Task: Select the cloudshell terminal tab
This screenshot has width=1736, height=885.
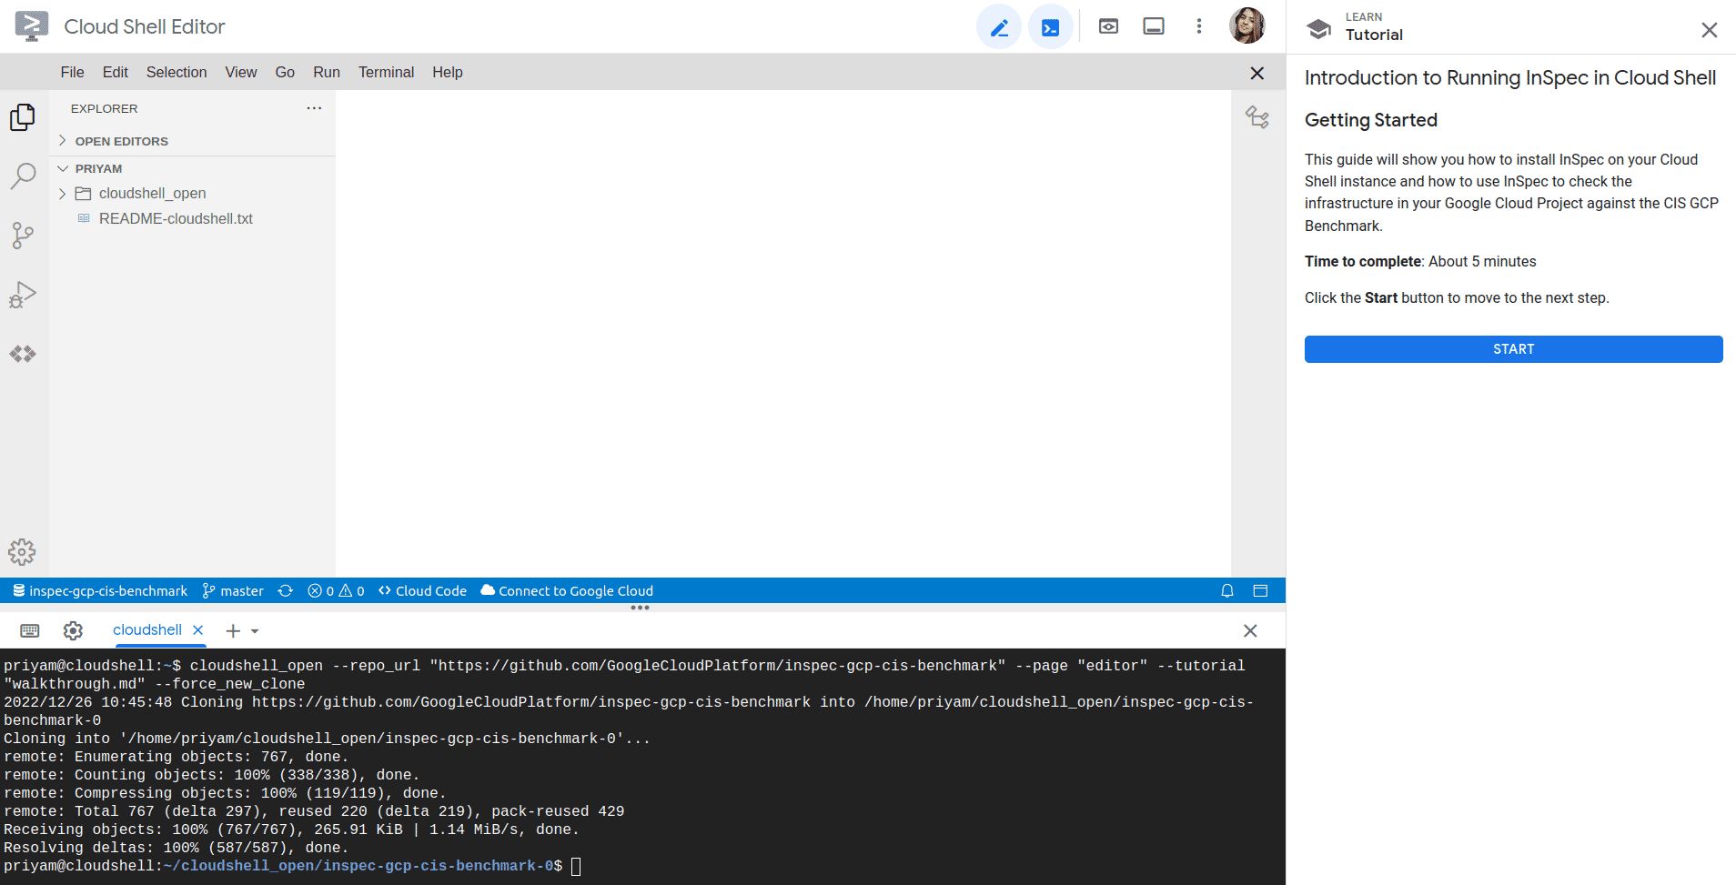Action: click(146, 629)
